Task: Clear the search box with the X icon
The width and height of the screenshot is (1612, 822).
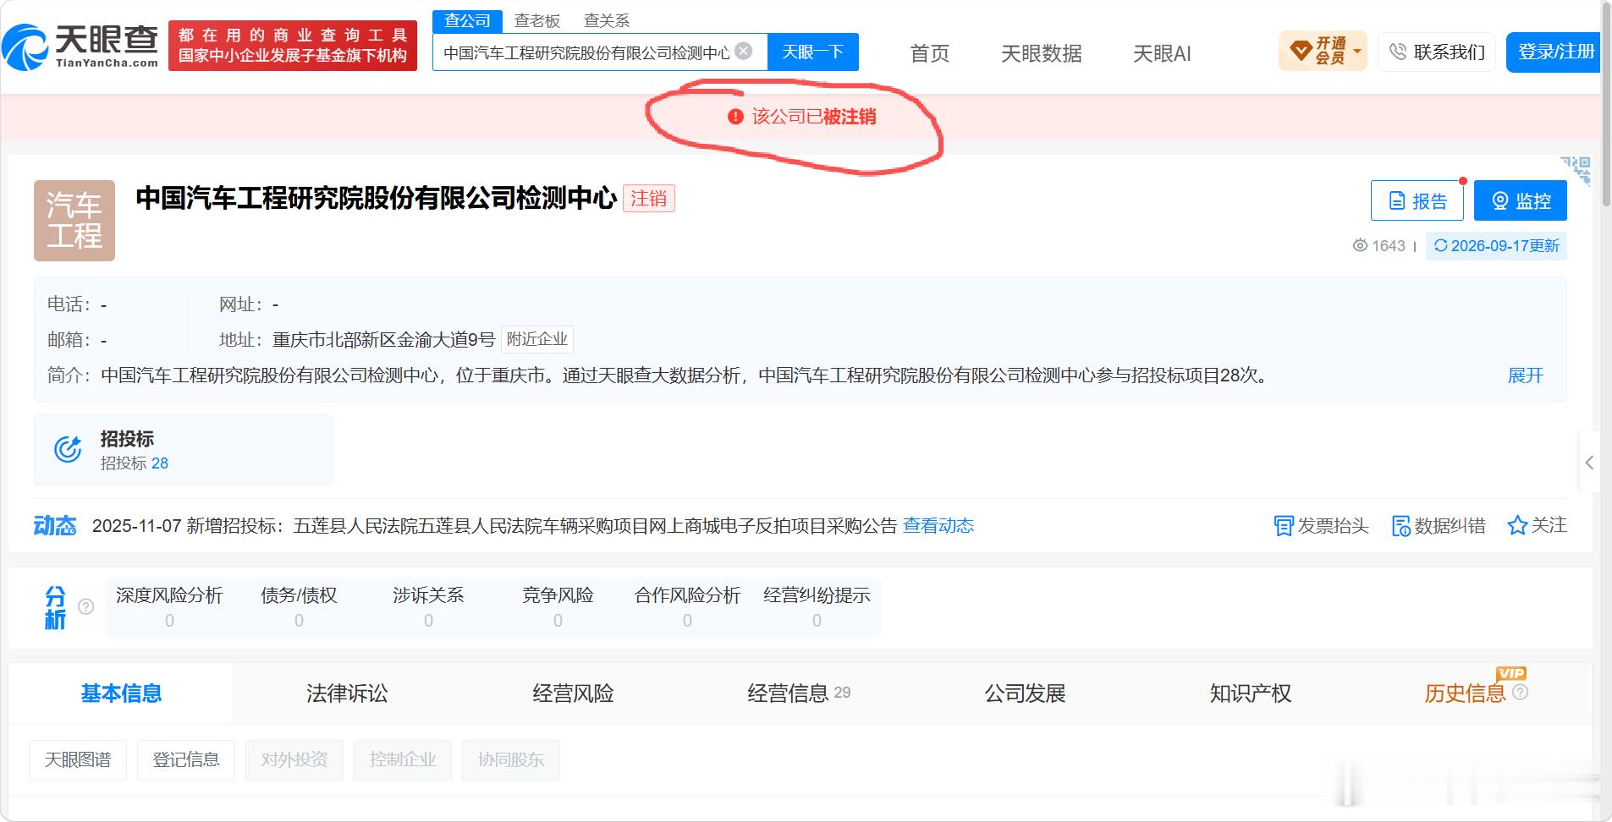Action: pos(744,52)
